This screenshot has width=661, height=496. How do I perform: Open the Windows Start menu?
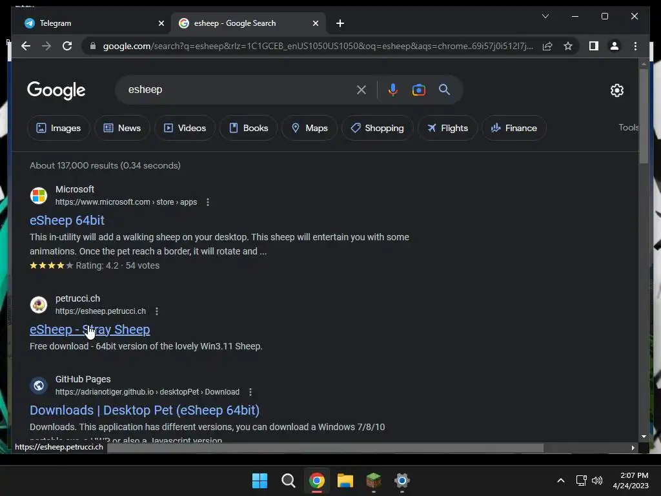coord(259,480)
